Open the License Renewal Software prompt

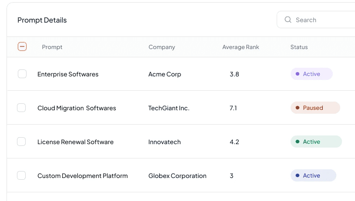coord(75,142)
